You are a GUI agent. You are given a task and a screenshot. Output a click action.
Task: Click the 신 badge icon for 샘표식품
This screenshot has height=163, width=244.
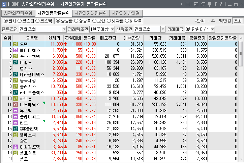(16, 153)
